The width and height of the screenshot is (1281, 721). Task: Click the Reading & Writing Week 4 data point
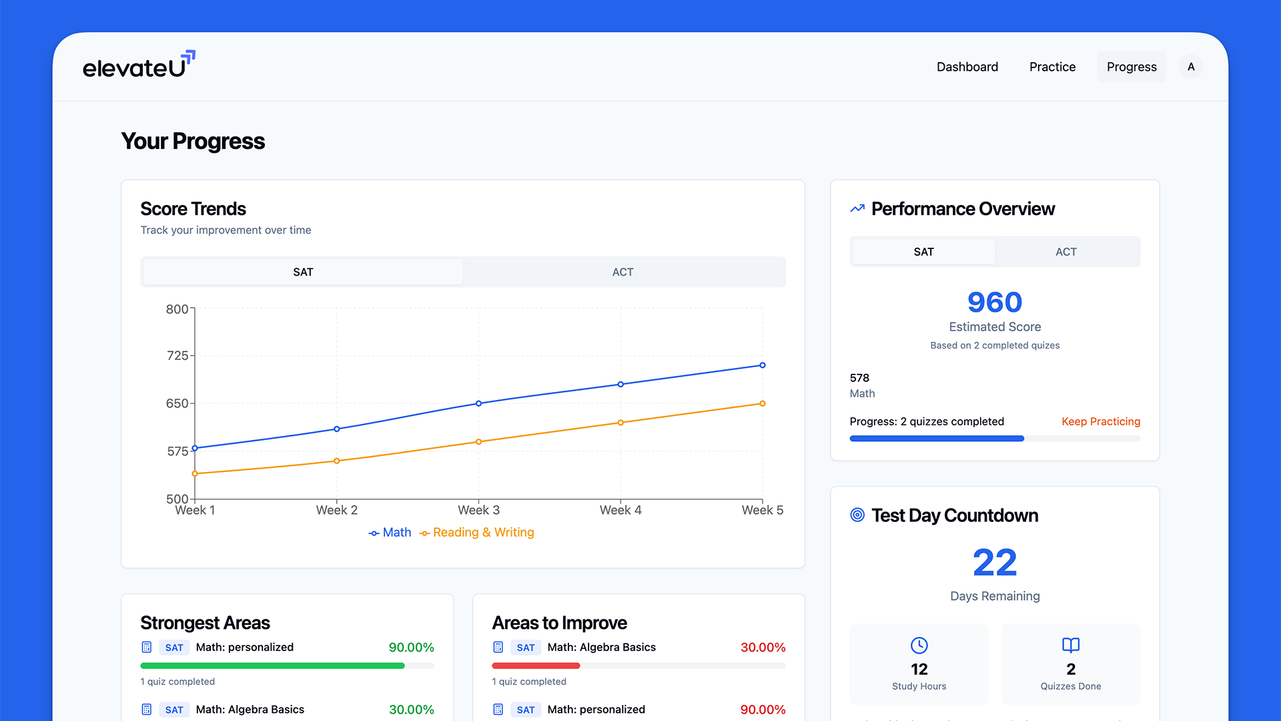620,423
